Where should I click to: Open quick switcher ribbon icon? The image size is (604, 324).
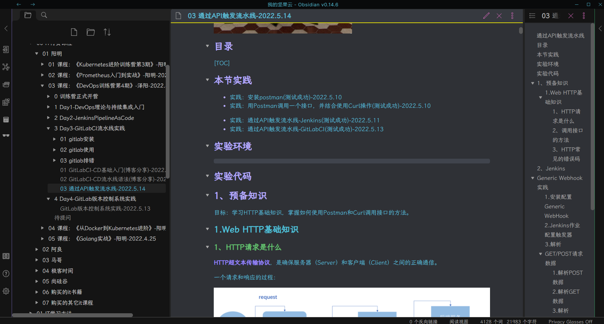tap(6, 49)
